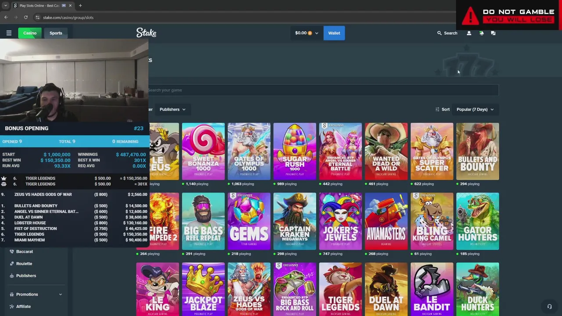Open Zeus vs Hades Gods of War tile
562x316 pixels.
click(x=249, y=289)
